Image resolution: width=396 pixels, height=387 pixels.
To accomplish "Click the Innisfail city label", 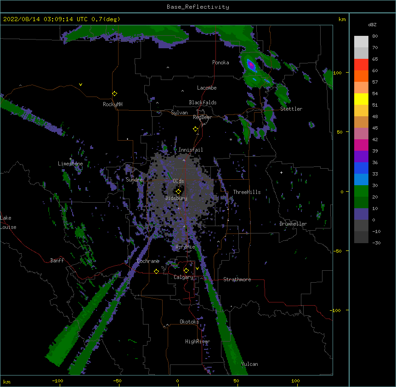I will tap(191, 150).
